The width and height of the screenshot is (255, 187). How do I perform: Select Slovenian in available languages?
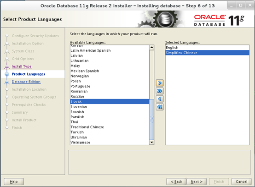[x=110, y=107]
